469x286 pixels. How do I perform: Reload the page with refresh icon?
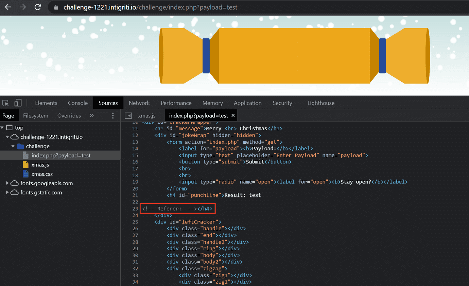38,7
